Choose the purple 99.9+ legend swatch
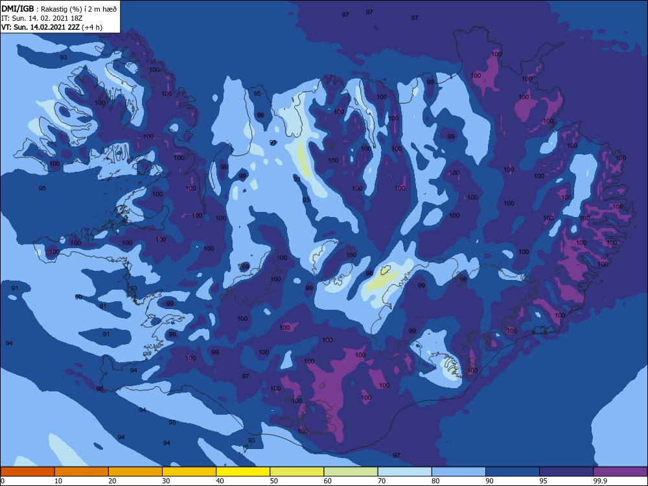The width and height of the screenshot is (648, 486). (620, 472)
